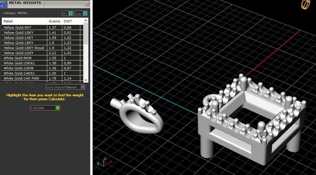The height and width of the screenshot is (175, 316).
Task: Click the scroll up arrow of metal list
Action: 86,20
